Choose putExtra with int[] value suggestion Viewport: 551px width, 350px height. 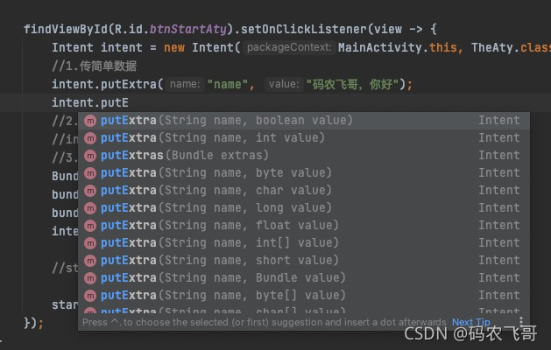point(304,243)
